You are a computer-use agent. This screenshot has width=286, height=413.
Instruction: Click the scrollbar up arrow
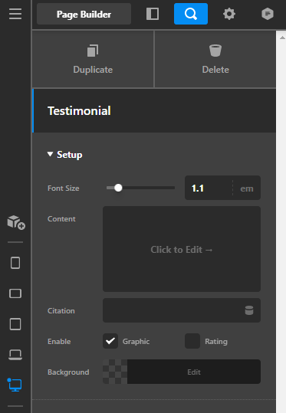point(282,38)
